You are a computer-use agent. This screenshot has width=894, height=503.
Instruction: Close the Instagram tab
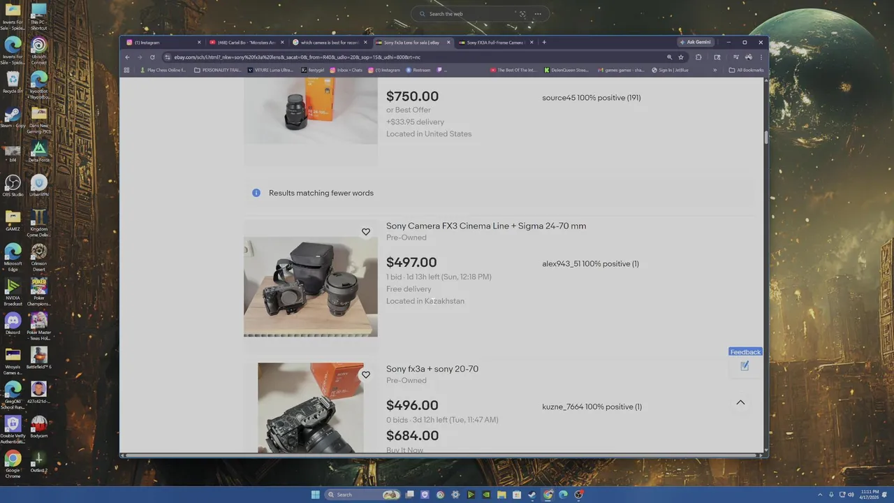(199, 43)
